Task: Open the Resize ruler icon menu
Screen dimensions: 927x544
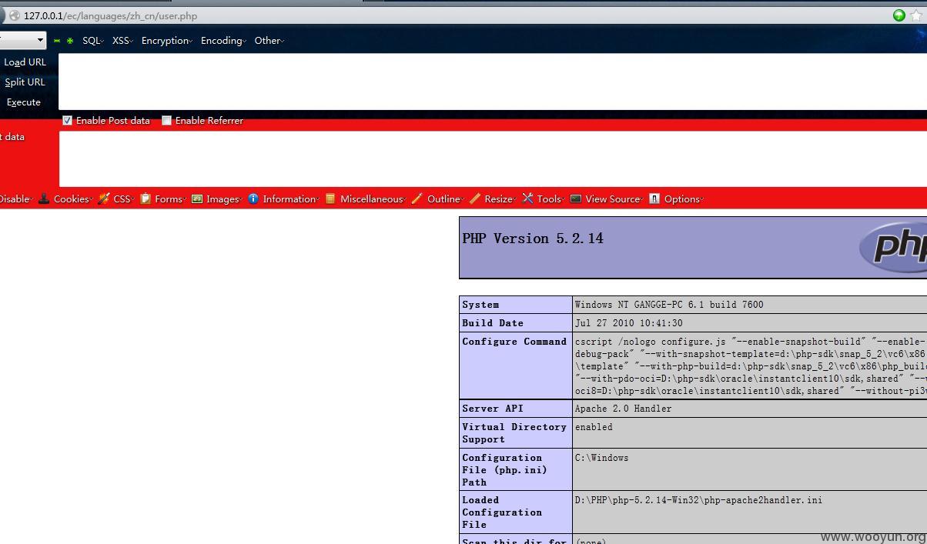Action: [475, 199]
